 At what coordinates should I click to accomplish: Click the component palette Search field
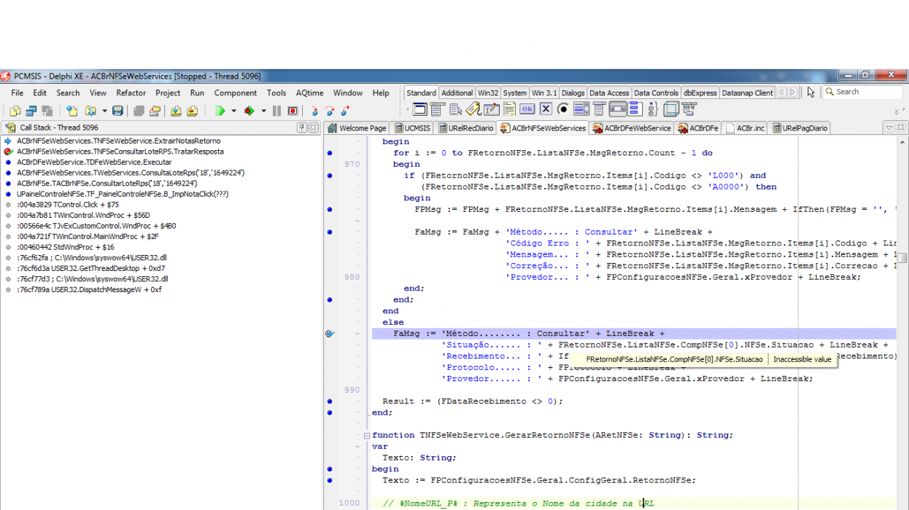click(863, 92)
